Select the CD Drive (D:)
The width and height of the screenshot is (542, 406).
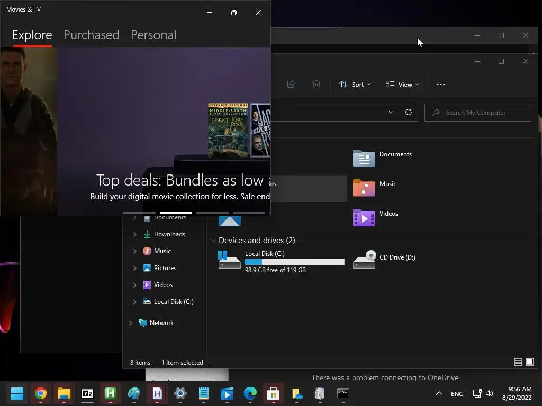pos(384,260)
